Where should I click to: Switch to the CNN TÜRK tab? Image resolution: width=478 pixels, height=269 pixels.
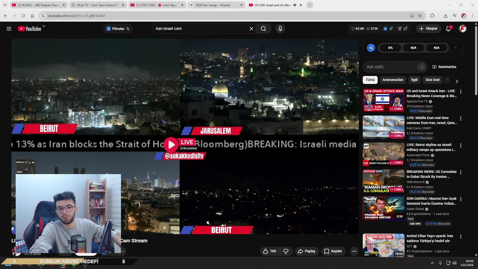point(157,5)
